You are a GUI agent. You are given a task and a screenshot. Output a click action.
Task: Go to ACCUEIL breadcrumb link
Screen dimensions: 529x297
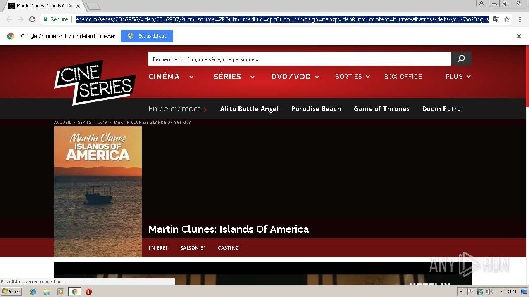coord(63,123)
